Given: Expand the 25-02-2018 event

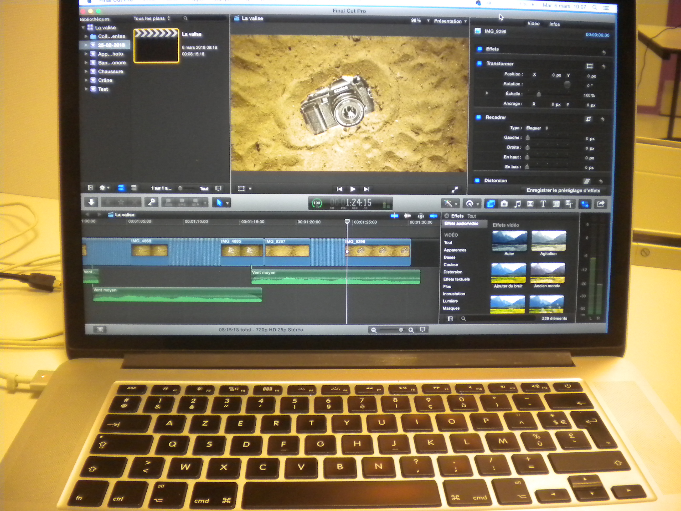Looking at the screenshot, I should [x=86, y=45].
